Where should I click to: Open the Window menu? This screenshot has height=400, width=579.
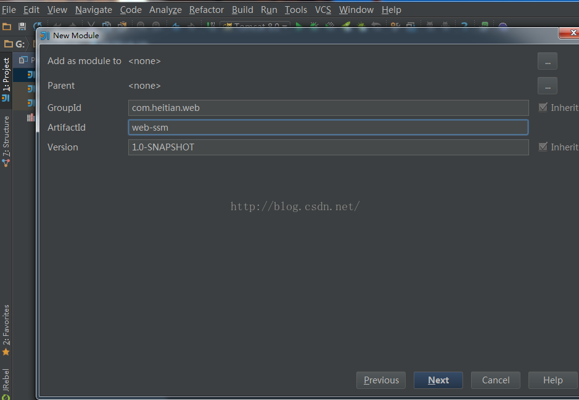pos(356,10)
